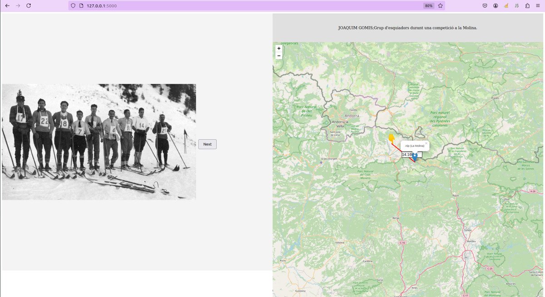Click the yellow broom extension icon

pyautogui.click(x=506, y=5)
